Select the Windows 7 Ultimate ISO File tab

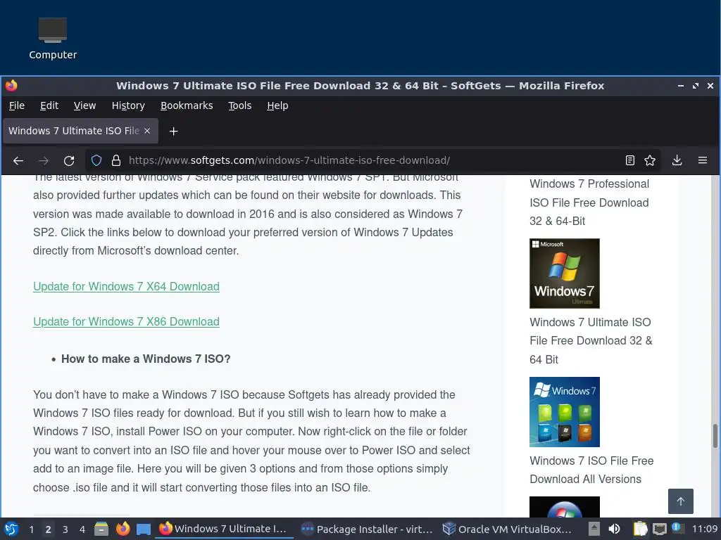tap(80, 131)
